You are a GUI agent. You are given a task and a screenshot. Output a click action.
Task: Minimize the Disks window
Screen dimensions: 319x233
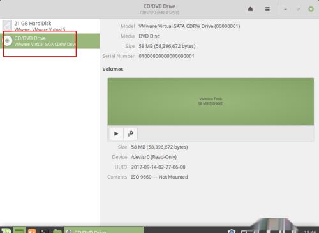(285, 9)
